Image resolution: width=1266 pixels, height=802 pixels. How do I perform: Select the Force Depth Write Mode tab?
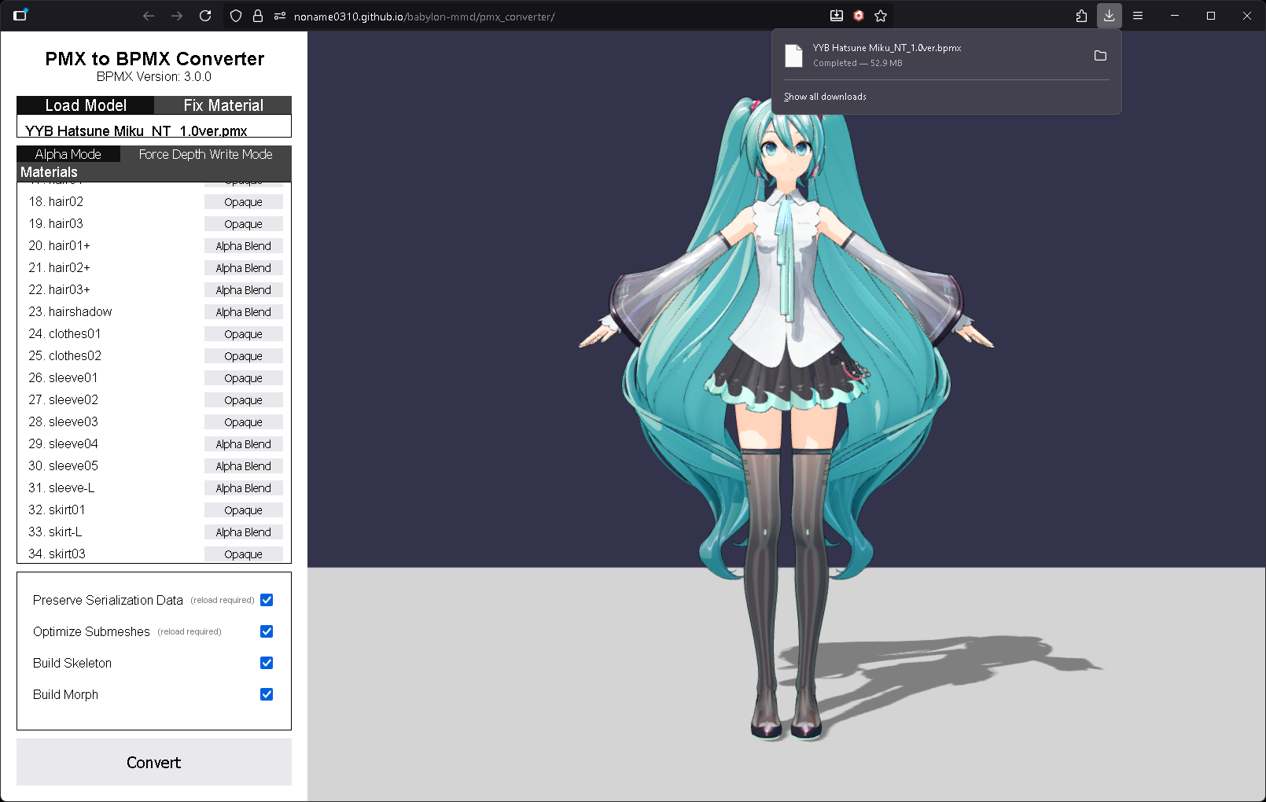pyautogui.click(x=206, y=154)
